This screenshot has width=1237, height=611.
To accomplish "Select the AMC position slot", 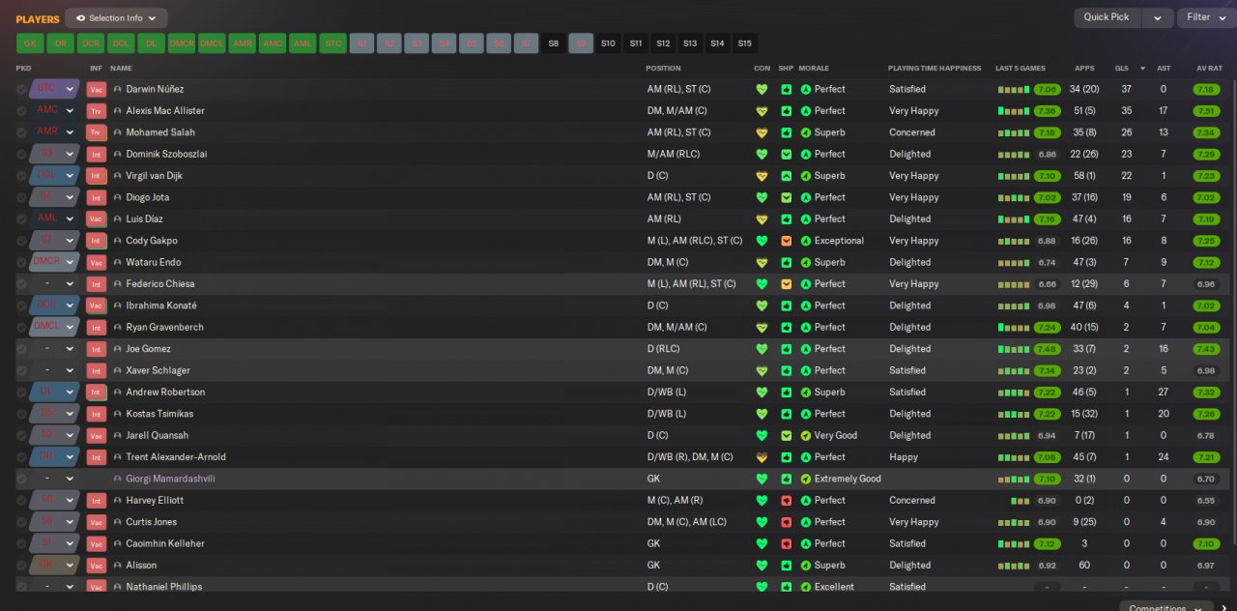I will [x=273, y=44].
